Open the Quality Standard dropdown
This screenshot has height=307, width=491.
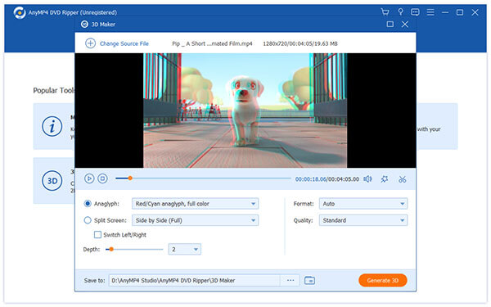363,220
